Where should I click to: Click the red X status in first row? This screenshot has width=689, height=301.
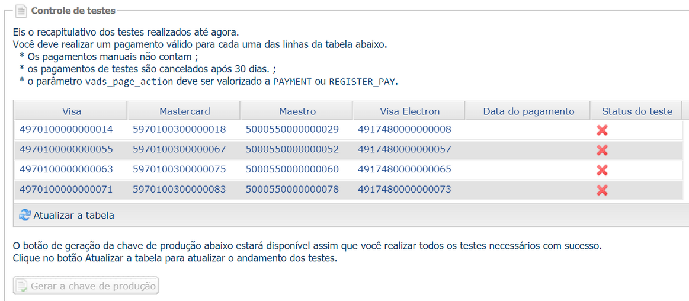pyautogui.click(x=602, y=130)
